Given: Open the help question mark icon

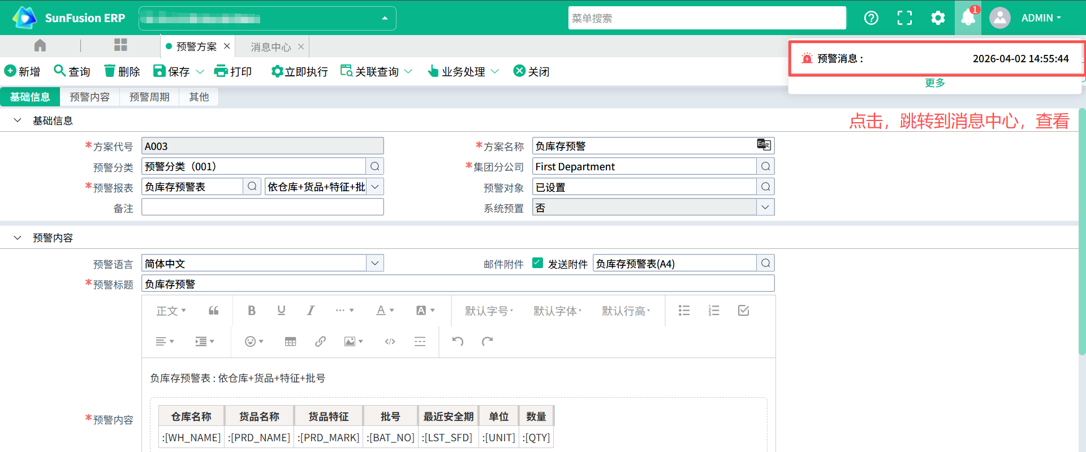Looking at the screenshot, I should pos(871,18).
